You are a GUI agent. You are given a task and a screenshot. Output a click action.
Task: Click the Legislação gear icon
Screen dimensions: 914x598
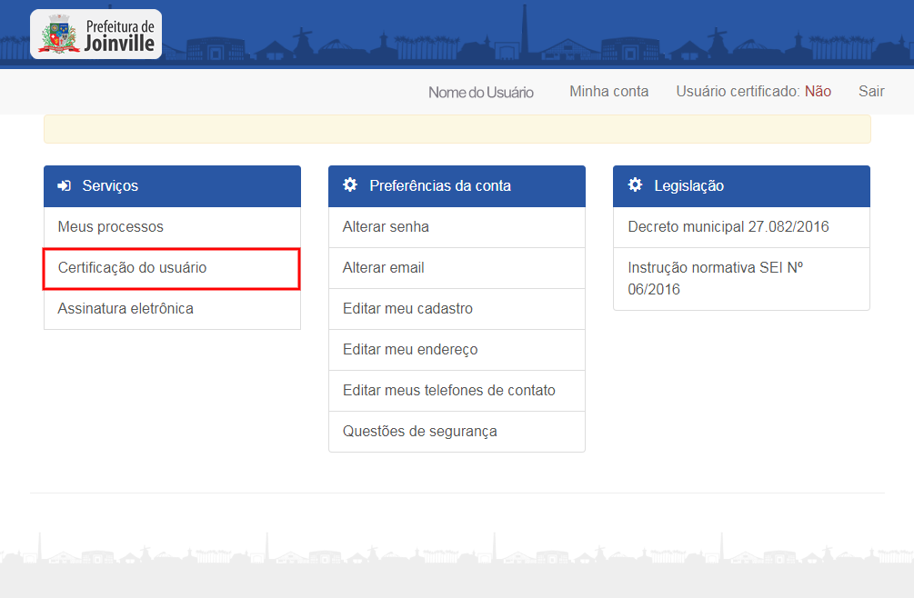(x=635, y=185)
